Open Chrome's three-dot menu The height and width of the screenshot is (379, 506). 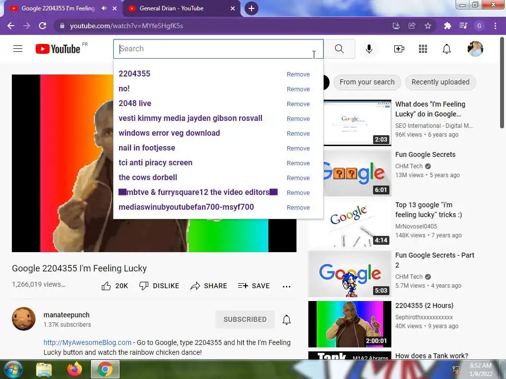(x=495, y=26)
